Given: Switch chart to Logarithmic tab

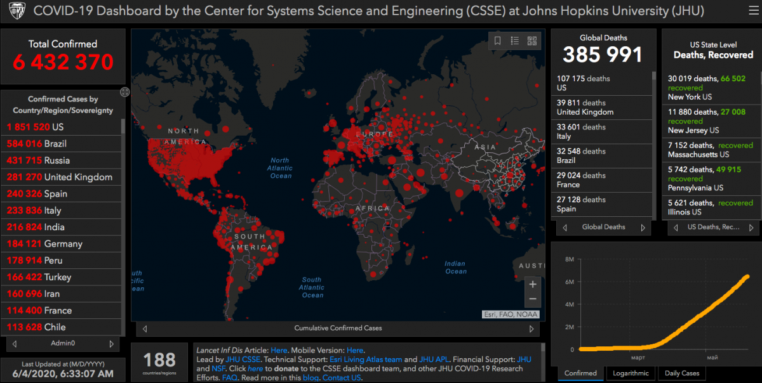Looking at the screenshot, I should pyautogui.click(x=631, y=373).
